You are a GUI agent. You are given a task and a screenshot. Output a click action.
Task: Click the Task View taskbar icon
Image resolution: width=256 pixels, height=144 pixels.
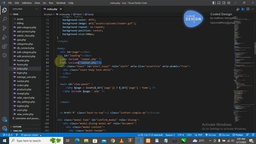point(68,140)
